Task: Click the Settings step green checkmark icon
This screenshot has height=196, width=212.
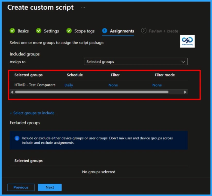Action: click(x=39, y=31)
